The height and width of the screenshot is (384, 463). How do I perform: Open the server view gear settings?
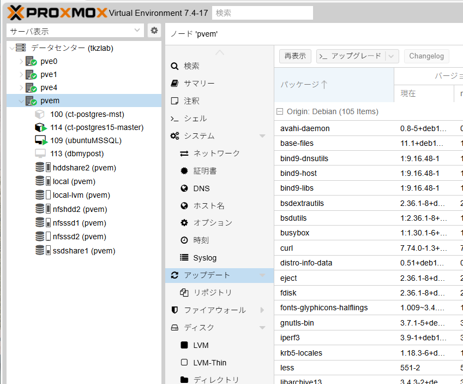point(154,31)
